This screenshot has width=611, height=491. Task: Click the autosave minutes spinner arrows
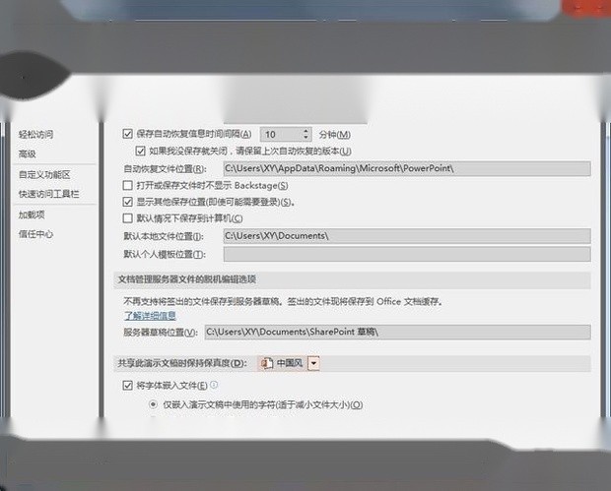(x=305, y=134)
